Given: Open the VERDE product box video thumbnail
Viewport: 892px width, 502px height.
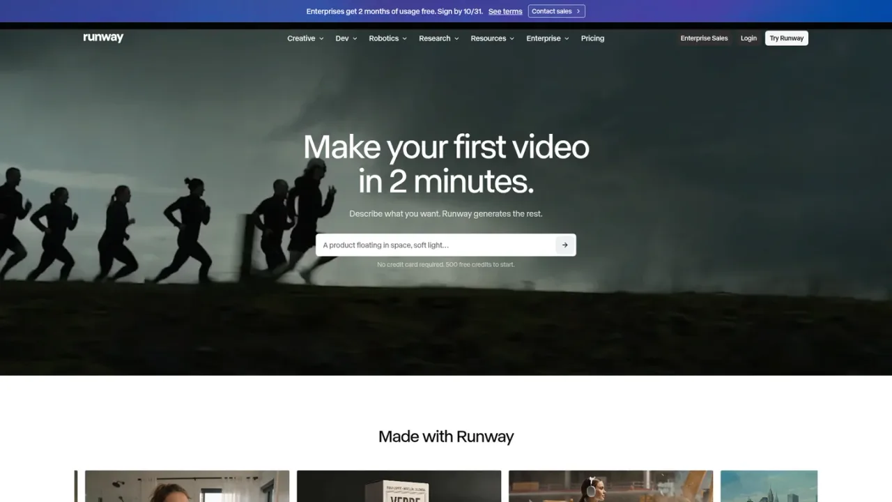Looking at the screenshot, I should (x=399, y=486).
